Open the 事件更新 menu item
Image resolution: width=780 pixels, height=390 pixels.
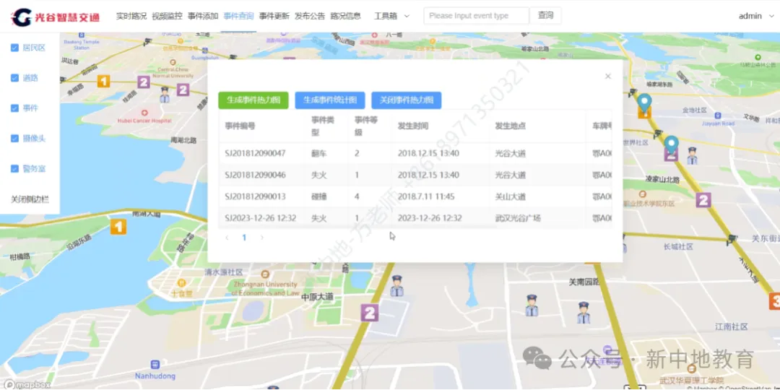tap(274, 16)
